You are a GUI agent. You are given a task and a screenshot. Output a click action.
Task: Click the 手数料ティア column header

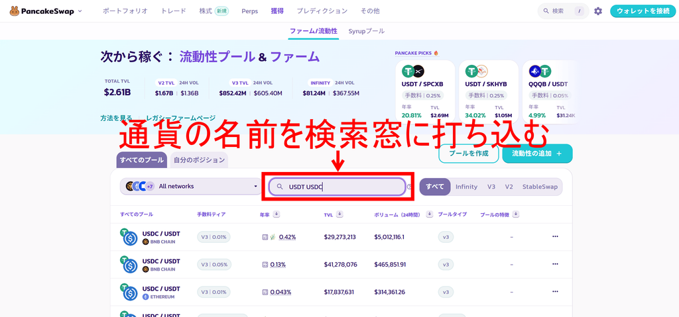click(212, 214)
